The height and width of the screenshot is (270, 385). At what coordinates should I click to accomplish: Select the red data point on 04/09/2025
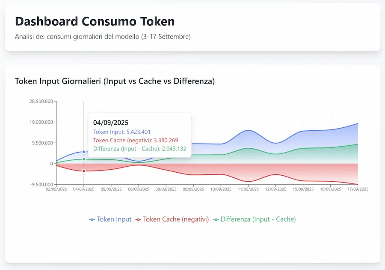point(84,171)
